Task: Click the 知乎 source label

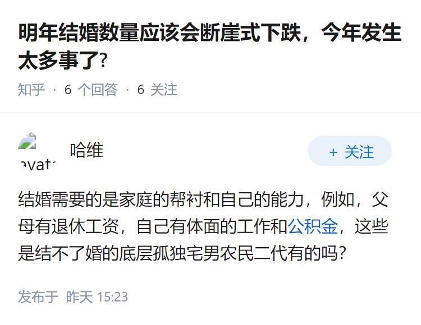Action: 31,90
